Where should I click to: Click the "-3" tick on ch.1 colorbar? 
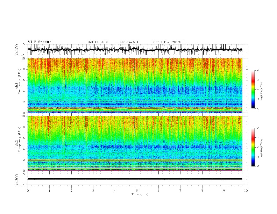(258, 70)
